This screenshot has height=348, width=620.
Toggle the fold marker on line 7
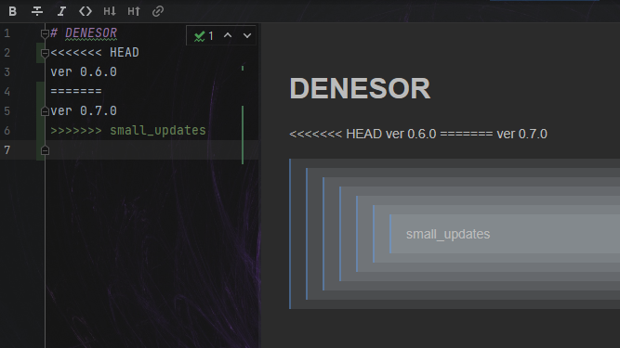pos(45,150)
